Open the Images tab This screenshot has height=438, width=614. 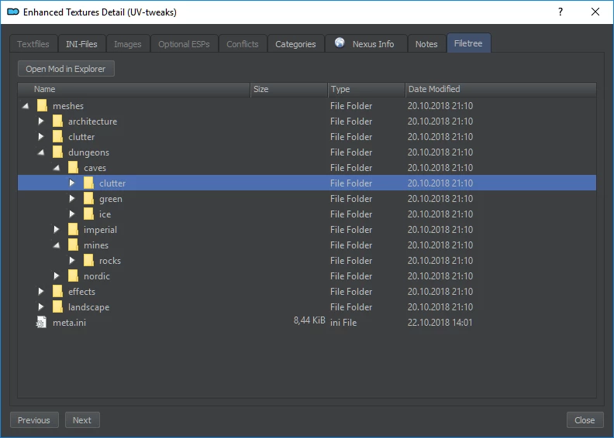[x=128, y=44]
